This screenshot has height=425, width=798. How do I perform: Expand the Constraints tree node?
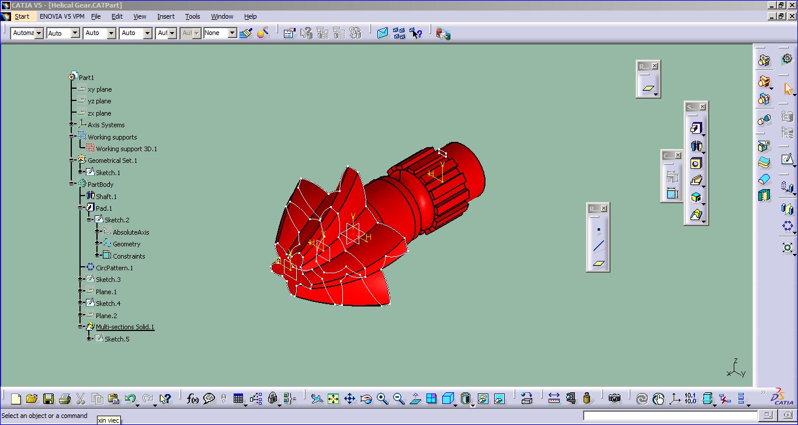tap(98, 256)
